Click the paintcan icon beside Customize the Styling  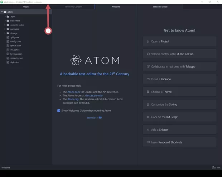pos(148,104)
